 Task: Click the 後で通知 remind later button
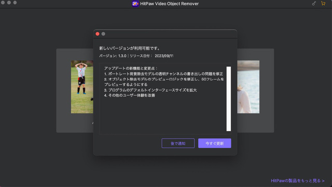[178, 143]
